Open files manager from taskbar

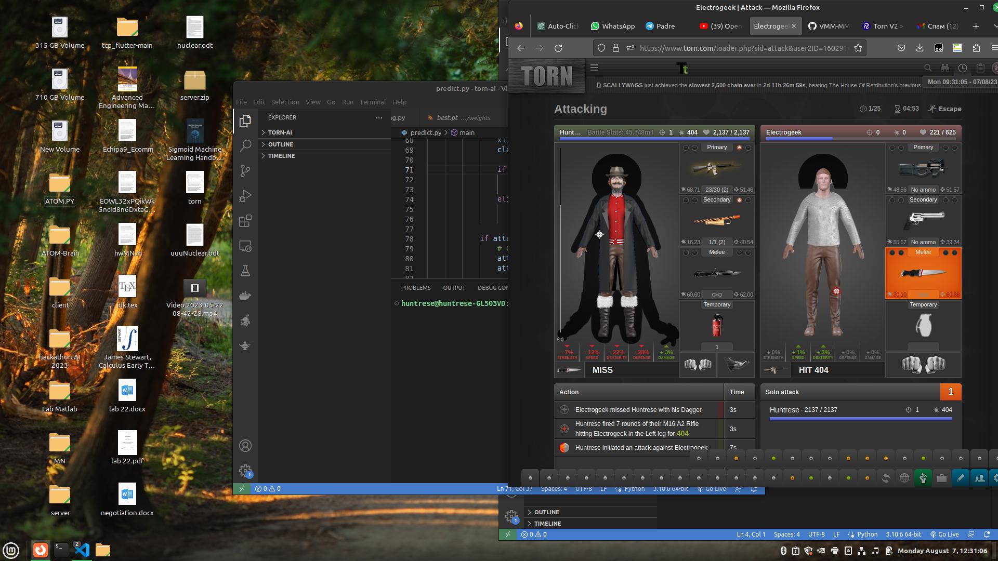(x=103, y=550)
